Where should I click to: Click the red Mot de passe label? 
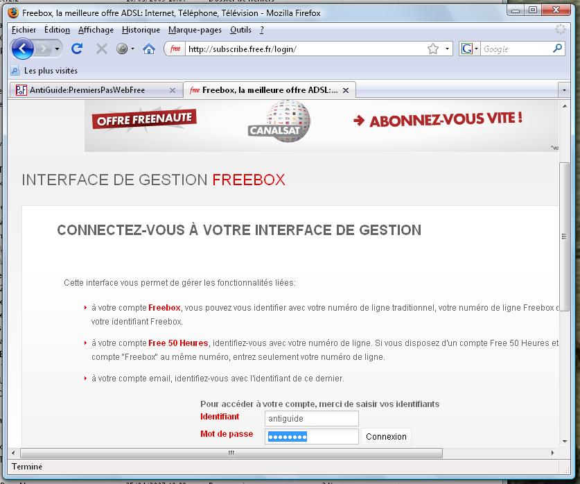click(x=227, y=433)
